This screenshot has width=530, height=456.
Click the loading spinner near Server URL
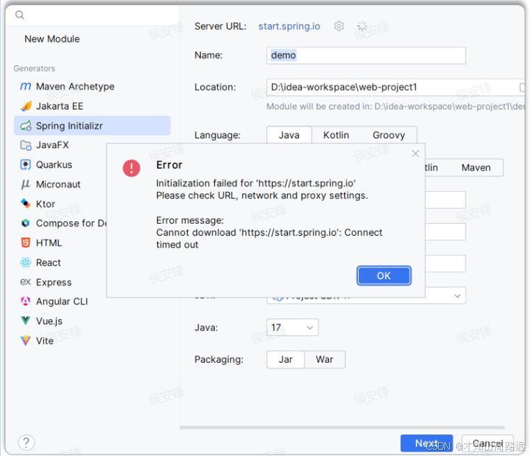pyautogui.click(x=362, y=26)
